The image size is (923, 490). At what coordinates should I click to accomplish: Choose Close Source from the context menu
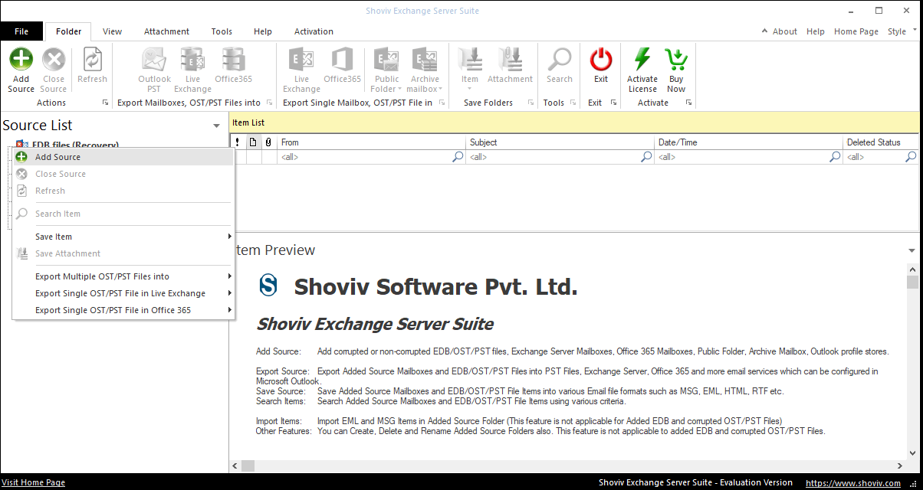123,174
